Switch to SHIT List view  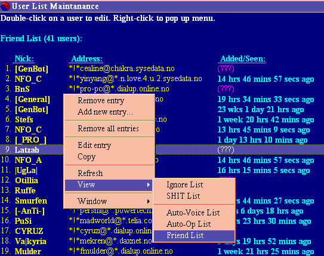pyautogui.click(x=183, y=196)
